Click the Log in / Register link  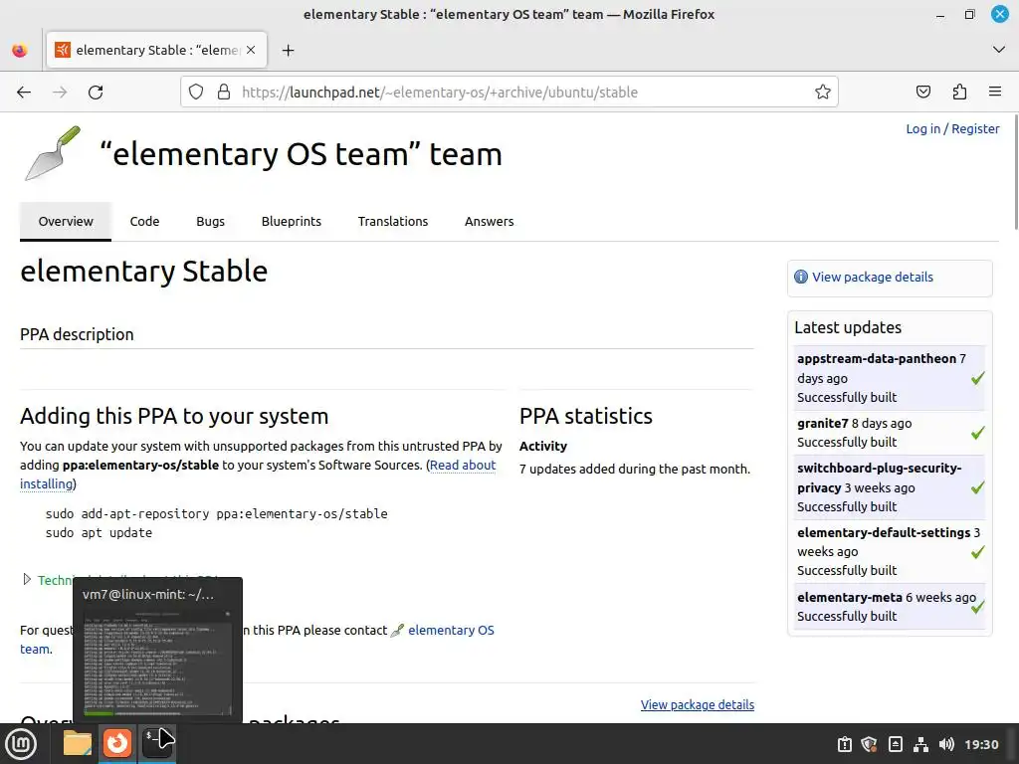coord(952,128)
